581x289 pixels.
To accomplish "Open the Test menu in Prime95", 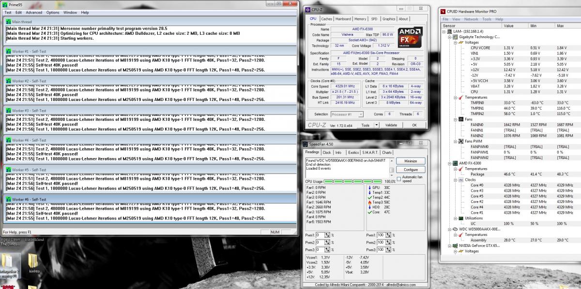I will pos(8,12).
